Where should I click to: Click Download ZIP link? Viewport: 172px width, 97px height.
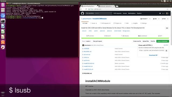[153, 55]
